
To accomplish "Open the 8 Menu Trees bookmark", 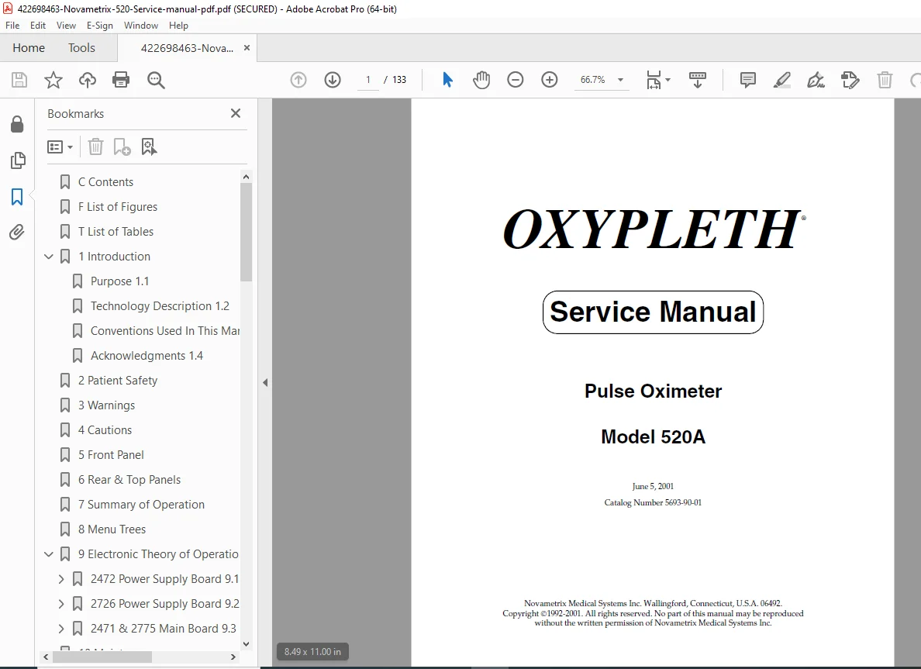I will click(x=112, y=529).
